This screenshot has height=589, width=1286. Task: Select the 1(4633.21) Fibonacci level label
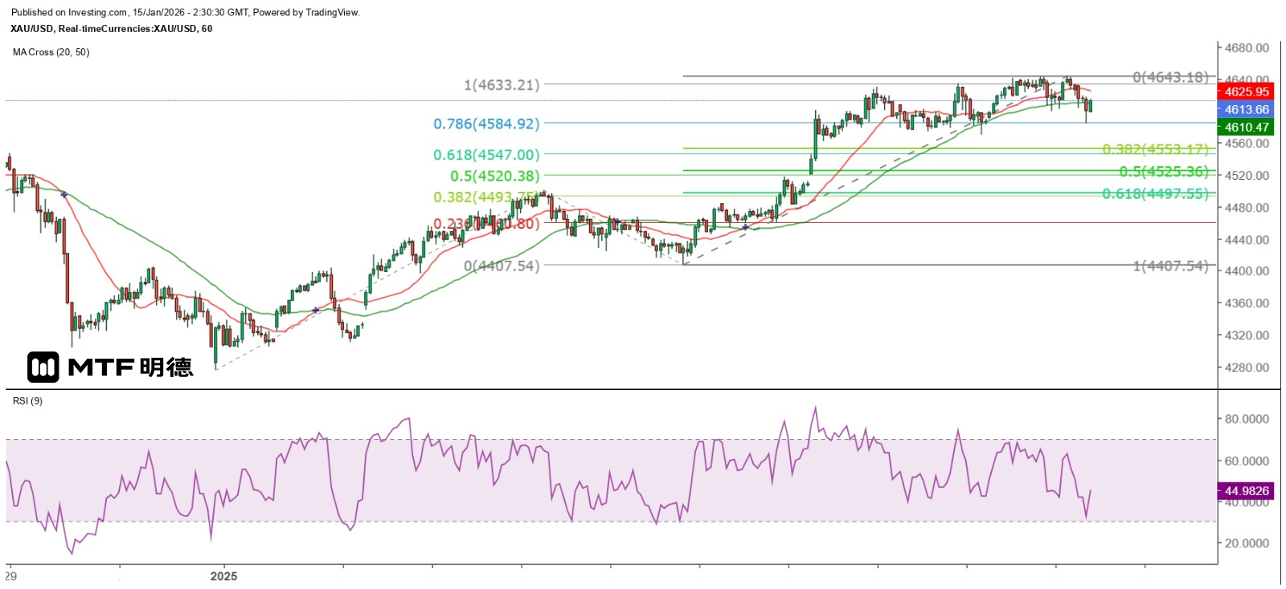click(x=502, y=84)
